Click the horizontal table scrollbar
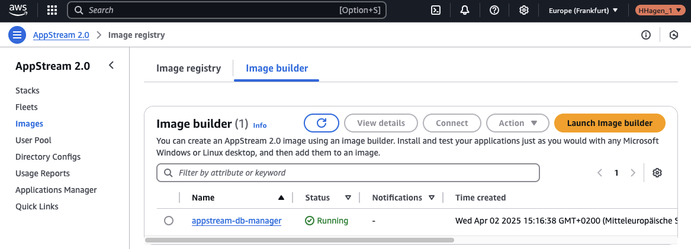This screenshot has width=691, height=249. click(299, 240)
